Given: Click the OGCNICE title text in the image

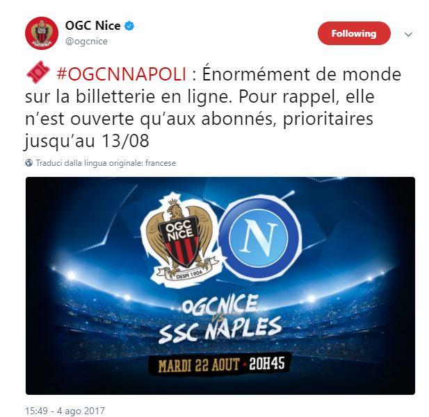Looking at the screenshot, I should tap(220, 304).
